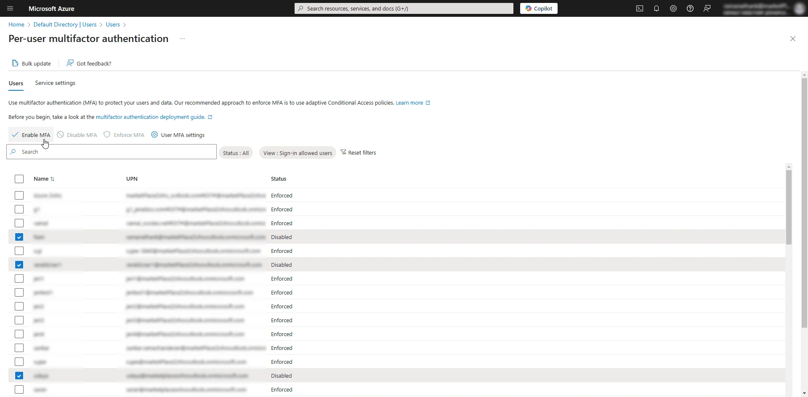Launch Copilot from the top bar
The height and width of the screenshot is (397, 808).
tap(539, 8)
